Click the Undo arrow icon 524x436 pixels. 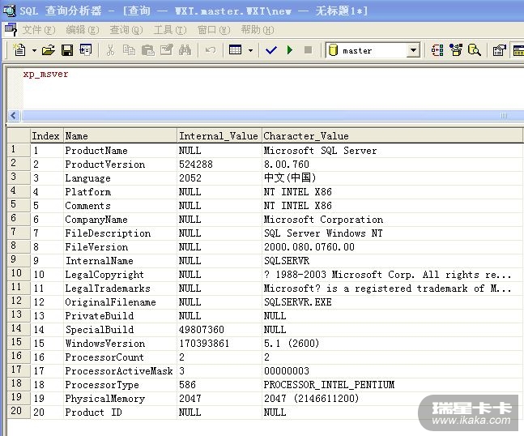tap(211, 50)
